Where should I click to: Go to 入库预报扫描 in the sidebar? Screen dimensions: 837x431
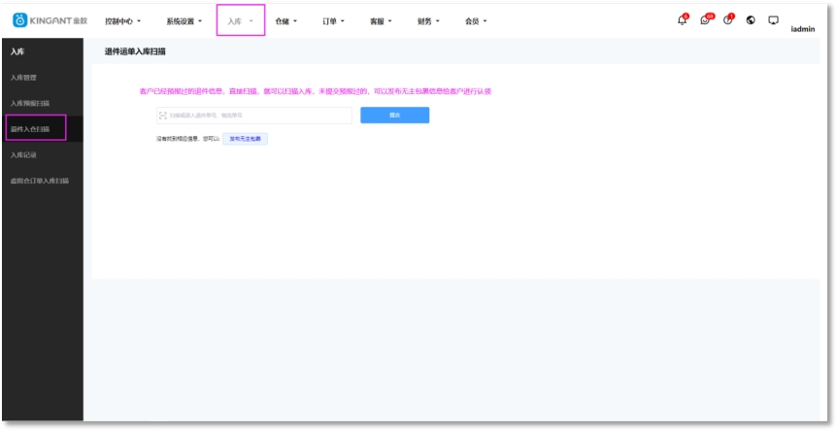click(30, 103)
